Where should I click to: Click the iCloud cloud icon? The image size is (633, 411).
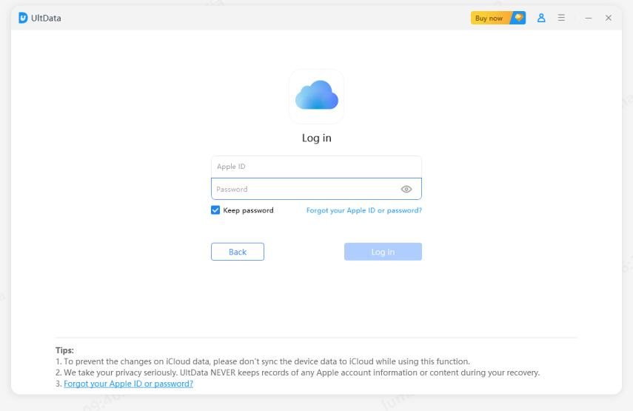point(316,96)
